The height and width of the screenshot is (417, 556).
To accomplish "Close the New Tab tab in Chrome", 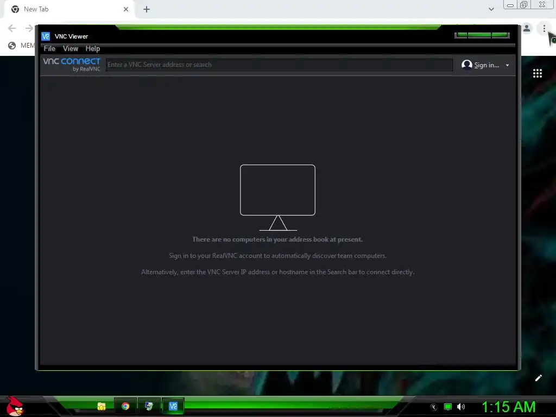I will (126, 9).
